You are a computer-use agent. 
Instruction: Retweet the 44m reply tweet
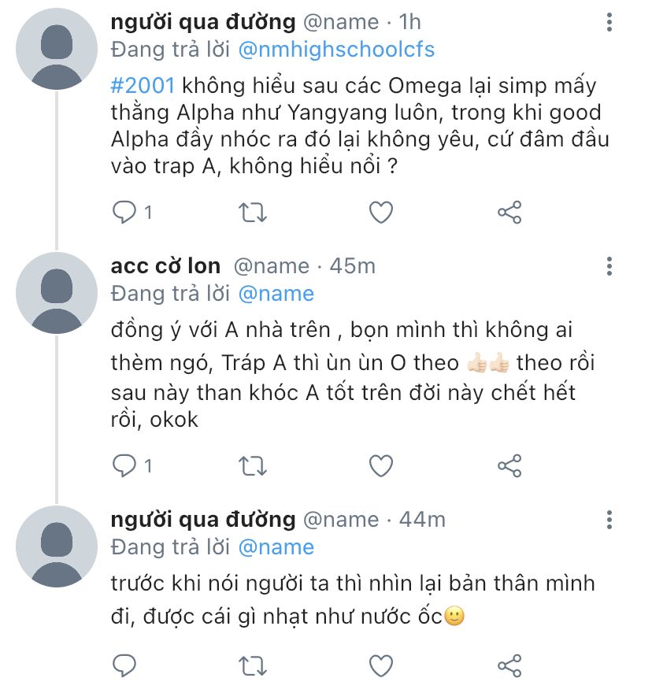point(253,665)
